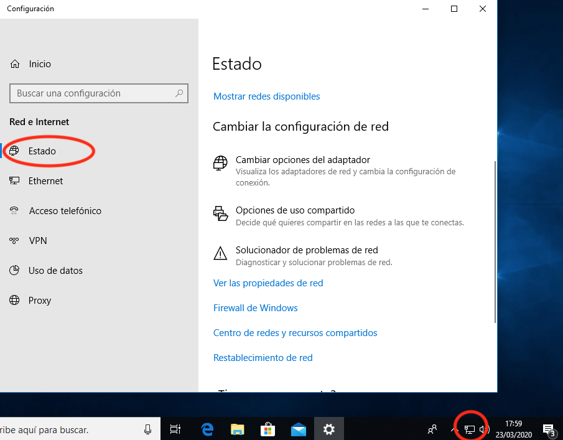Open Microsoft Store from taskbar
Viewport: 563px width, 440px height.
tap(268, 429)
